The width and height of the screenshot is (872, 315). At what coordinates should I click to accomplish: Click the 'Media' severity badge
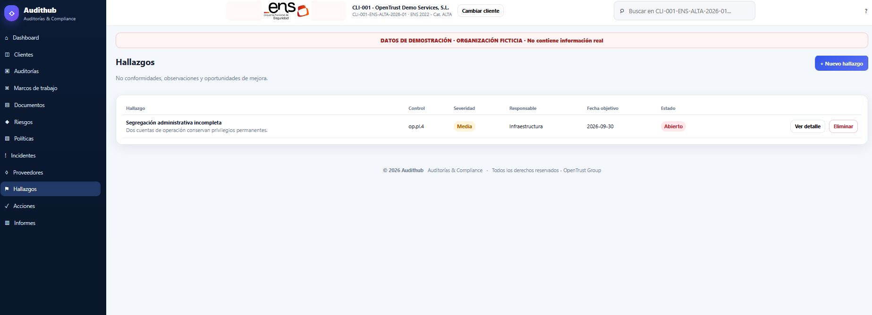pos(464,126)
